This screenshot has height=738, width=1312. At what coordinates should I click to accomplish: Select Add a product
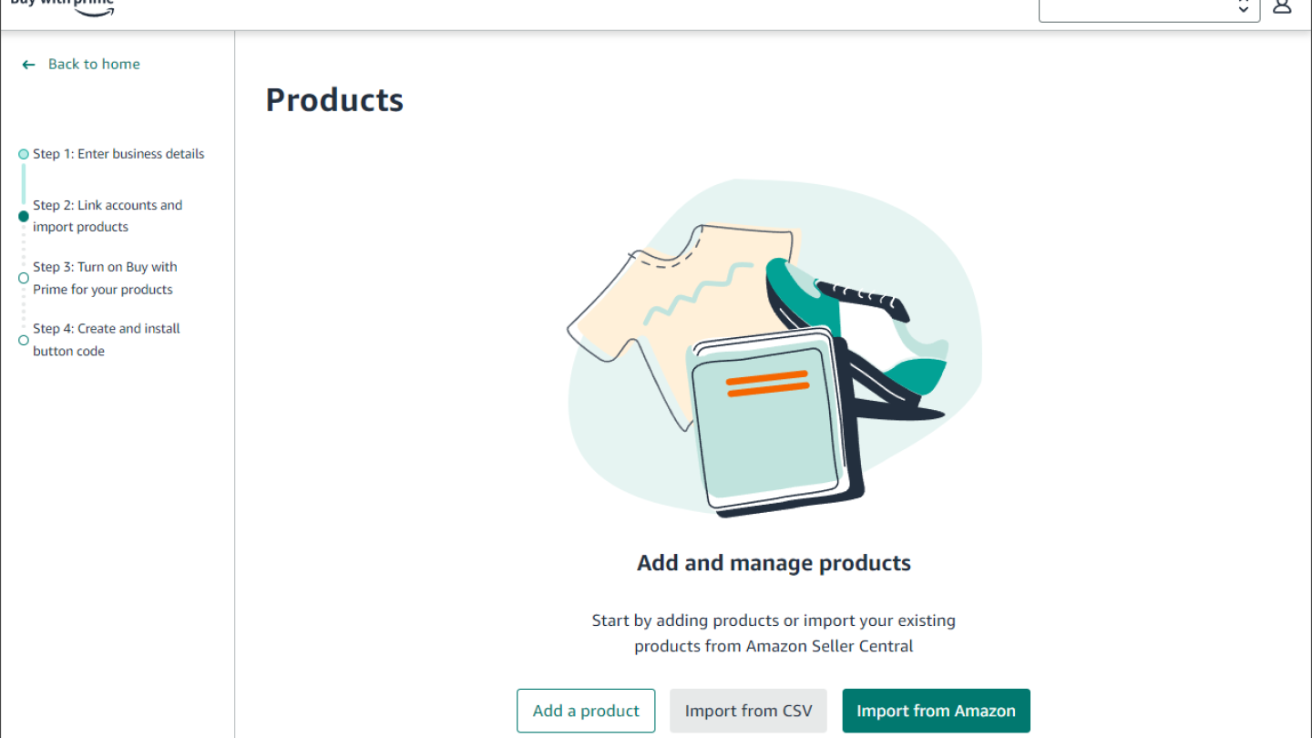(x=586, y=711)
